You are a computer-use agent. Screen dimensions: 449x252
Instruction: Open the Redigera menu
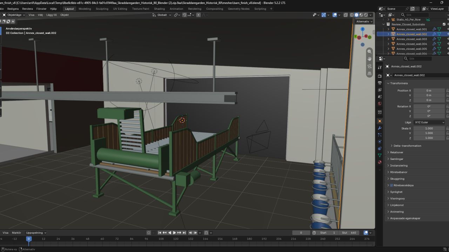(x=13, y=9)
